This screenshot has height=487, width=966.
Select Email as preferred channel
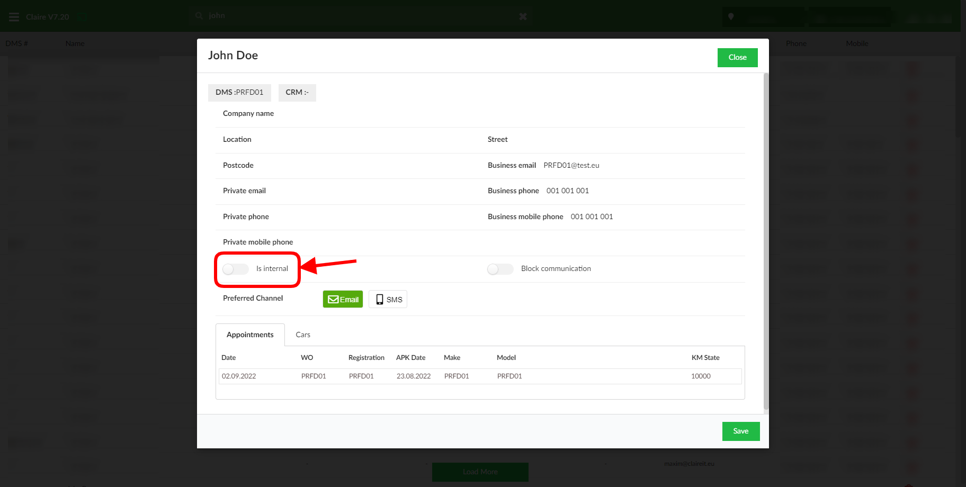[x=343, y=299]
